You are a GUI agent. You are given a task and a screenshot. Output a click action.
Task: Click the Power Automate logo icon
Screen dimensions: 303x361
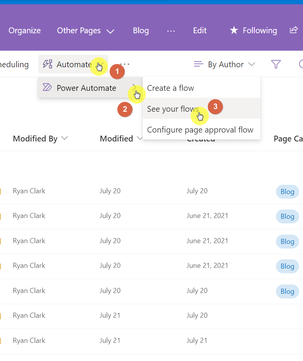pos(47,87)
